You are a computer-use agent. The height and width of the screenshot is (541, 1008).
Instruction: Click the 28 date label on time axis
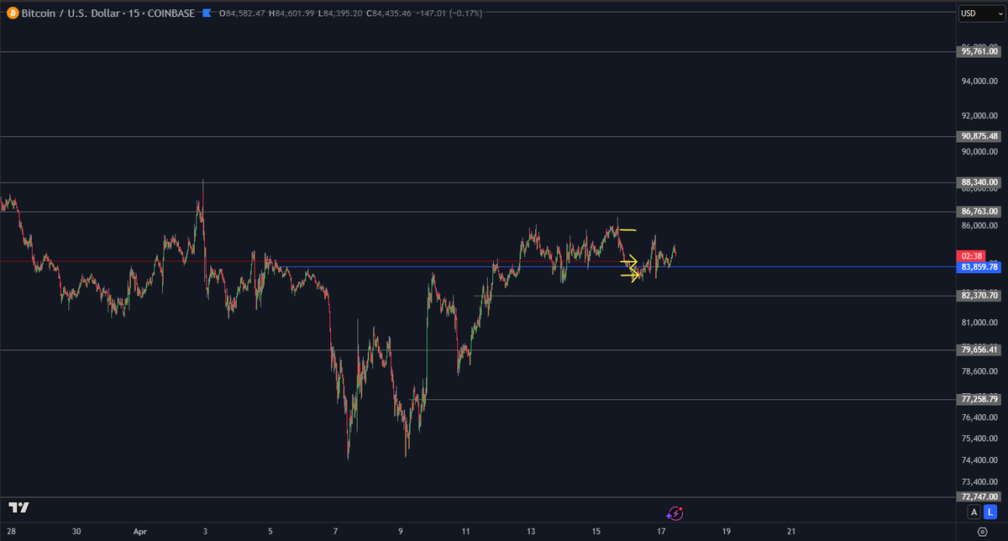[11, 532]
